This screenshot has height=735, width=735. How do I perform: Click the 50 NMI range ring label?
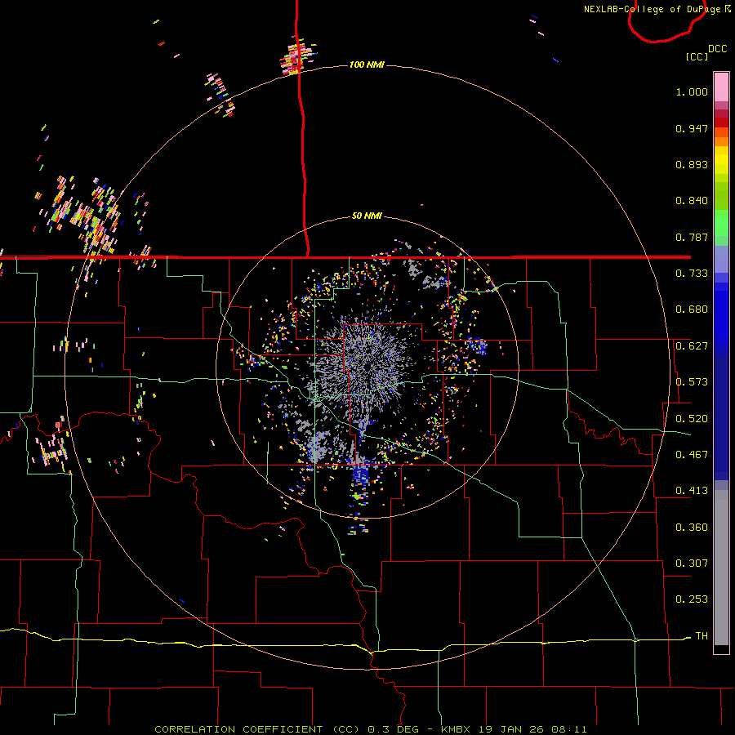tap(367, 216)
